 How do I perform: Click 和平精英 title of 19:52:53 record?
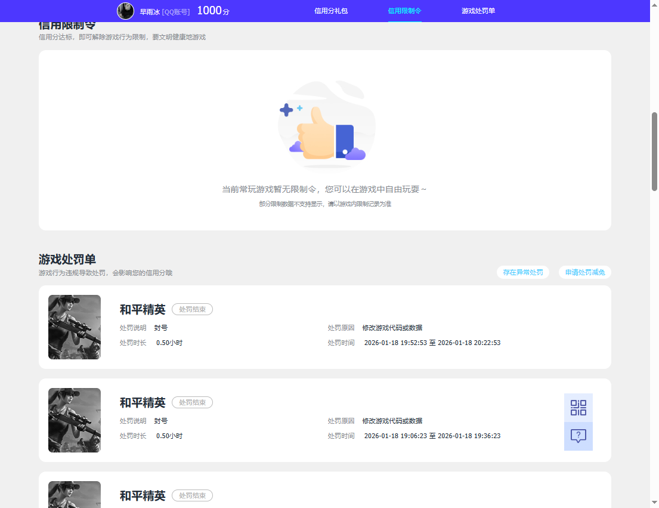[x=143, y=309]
